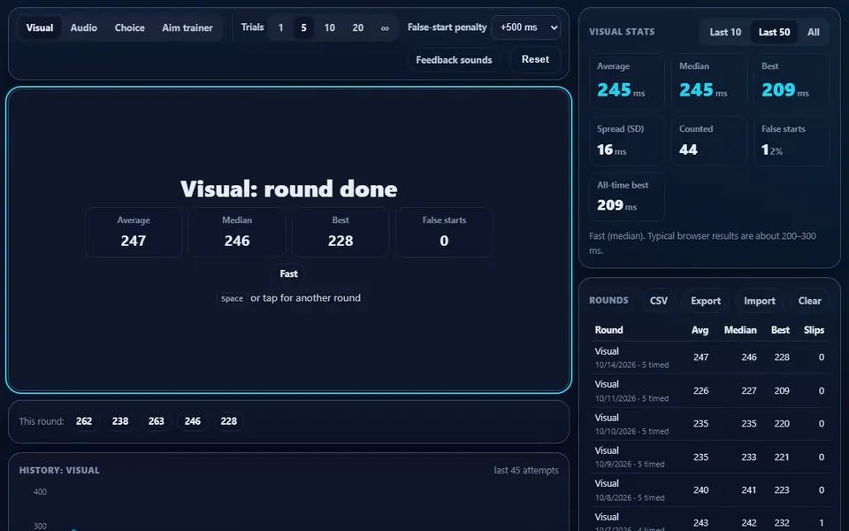Click the Avg column header
The width and height of the screenshot is (849, 531).
[x=700, y=330]
